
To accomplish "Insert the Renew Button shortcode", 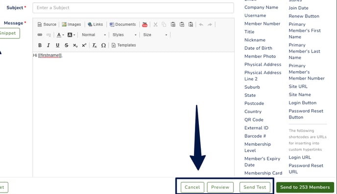I will [304, 16].
